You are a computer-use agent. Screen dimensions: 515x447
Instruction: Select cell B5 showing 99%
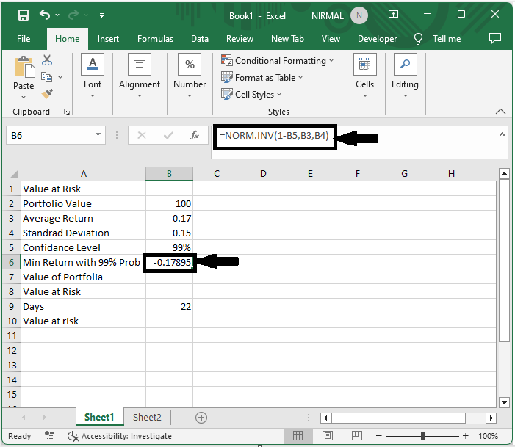[169, 247]
